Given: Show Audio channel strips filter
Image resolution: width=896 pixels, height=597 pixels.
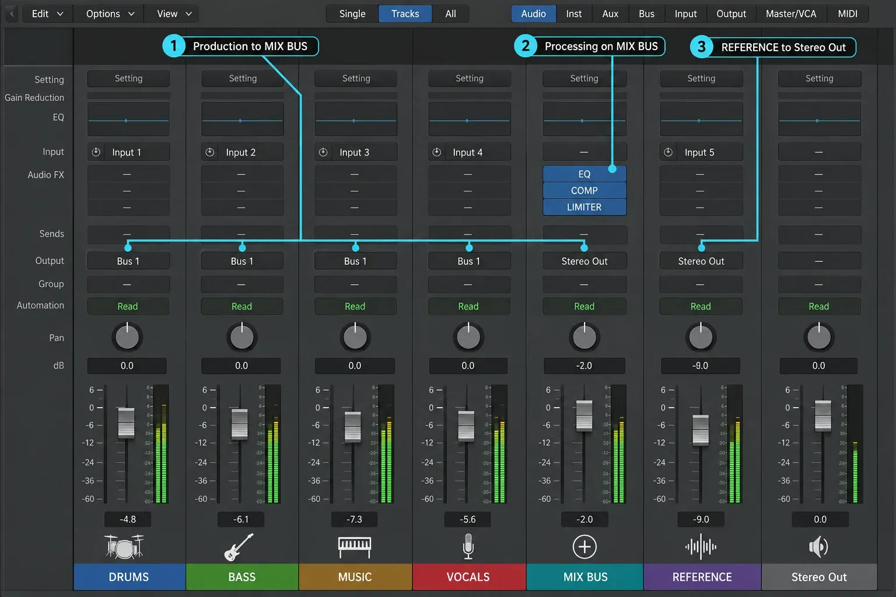Looking at the screenshot, I should tap(533, 13).
